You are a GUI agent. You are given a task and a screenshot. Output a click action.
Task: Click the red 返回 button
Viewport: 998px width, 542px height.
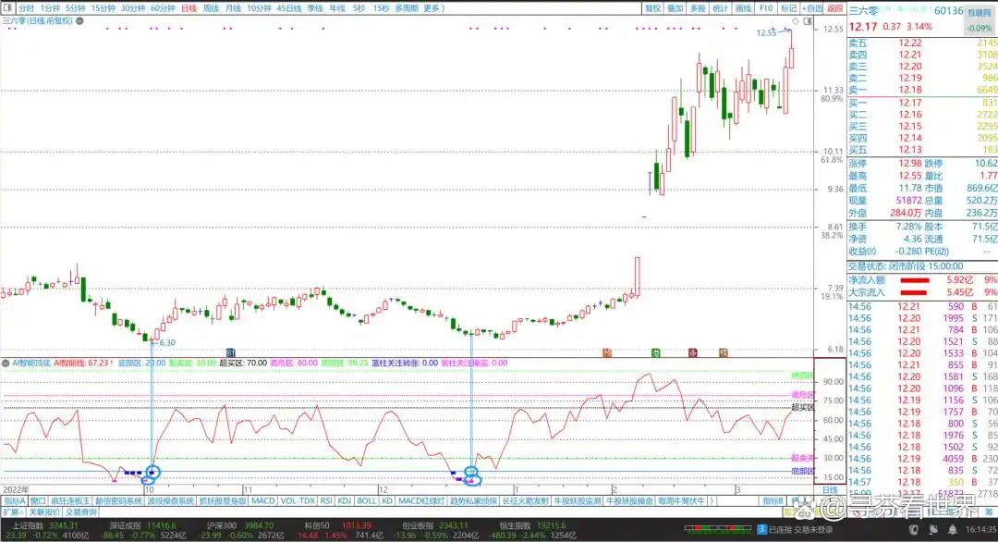coord(834,8)
